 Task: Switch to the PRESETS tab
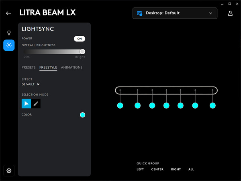point(29,68)
